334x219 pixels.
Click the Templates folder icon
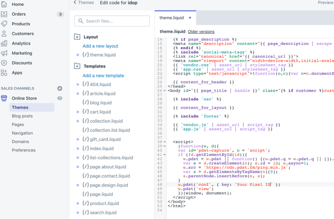77,66
